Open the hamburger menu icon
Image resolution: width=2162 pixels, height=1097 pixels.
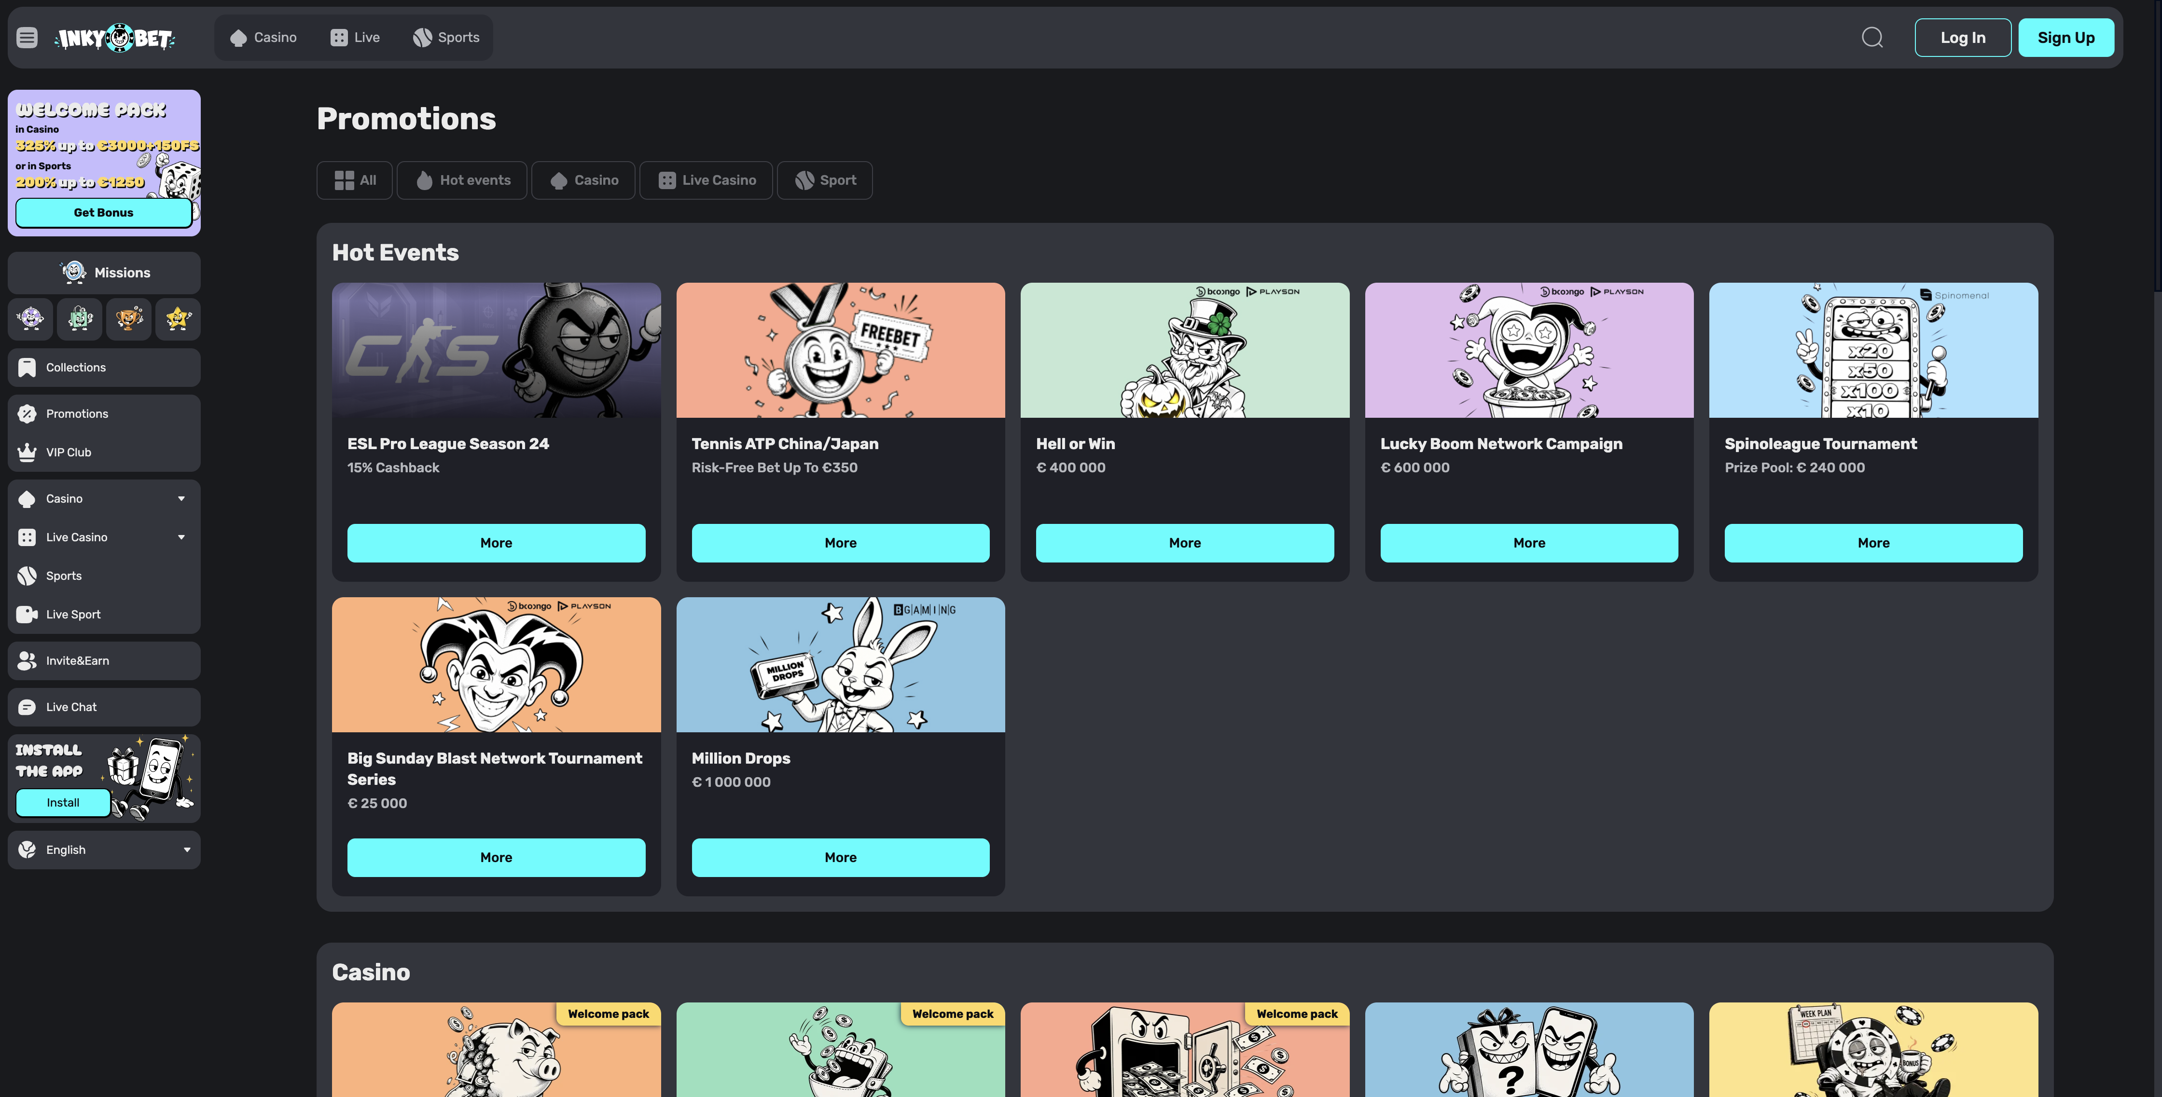click(x=27, y=38)
